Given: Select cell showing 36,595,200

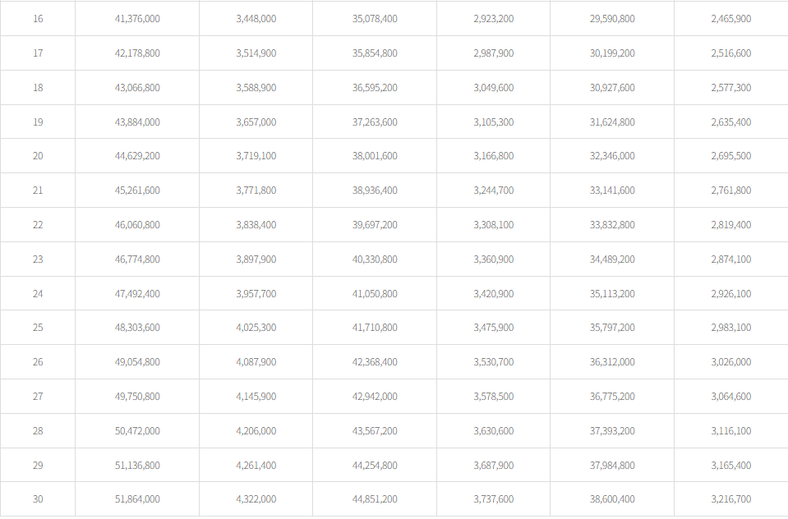Looking at the screenshot, I should click(x=375, y=87).
